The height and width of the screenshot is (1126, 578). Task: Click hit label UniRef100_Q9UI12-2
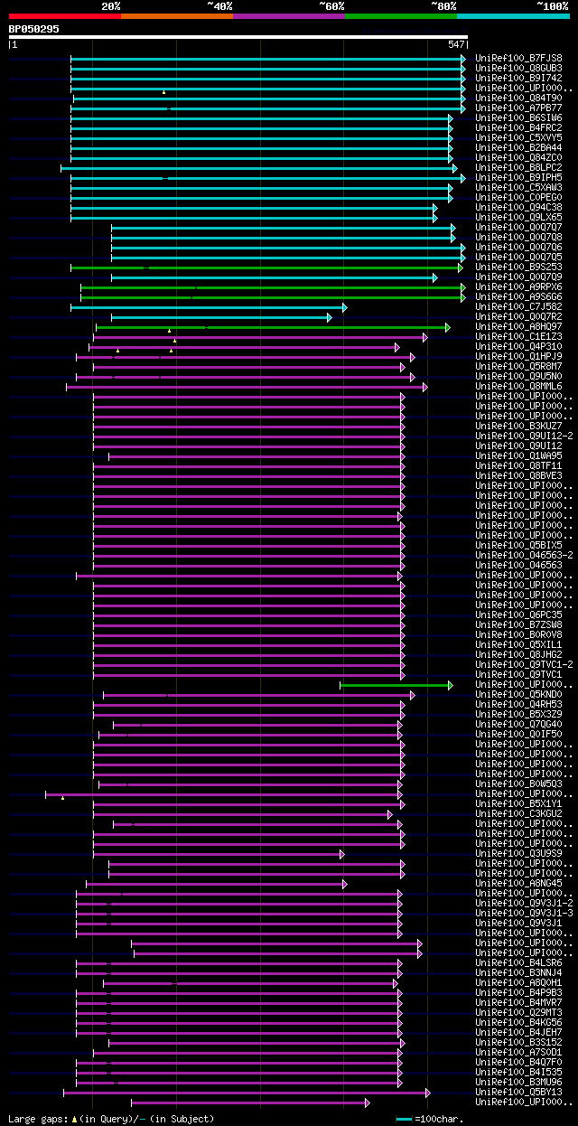coord(524,436)
